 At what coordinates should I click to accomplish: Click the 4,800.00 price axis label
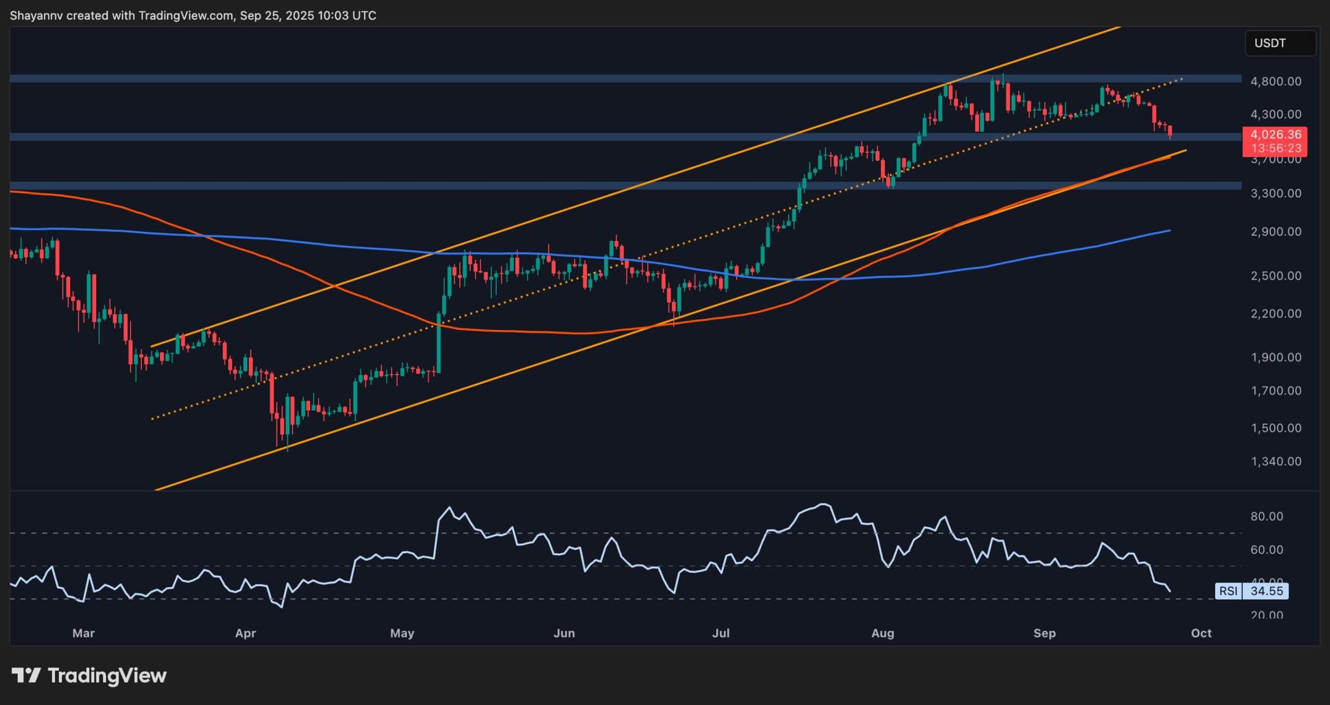click(1275, 82)
